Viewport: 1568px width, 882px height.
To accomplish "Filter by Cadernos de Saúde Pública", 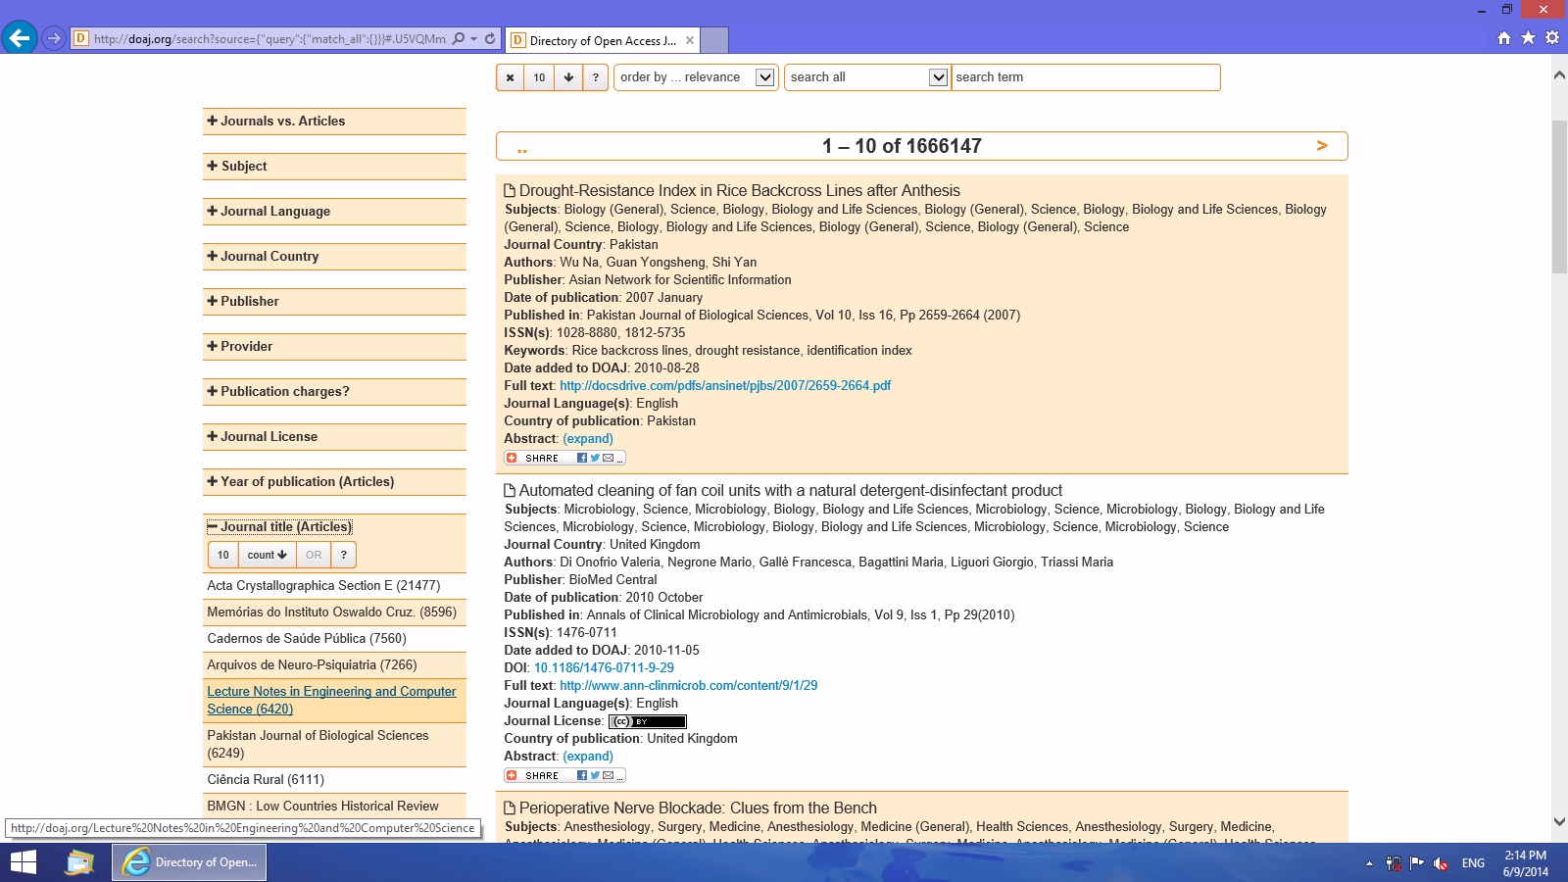I will coord(307,639).
